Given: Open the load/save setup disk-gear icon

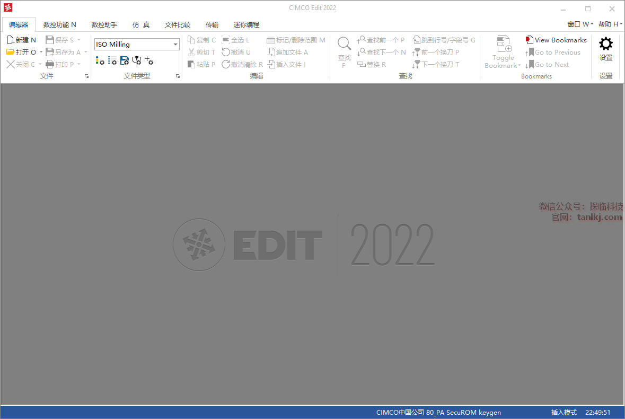Looking at the screenshot, I should [x=125, y=60].
